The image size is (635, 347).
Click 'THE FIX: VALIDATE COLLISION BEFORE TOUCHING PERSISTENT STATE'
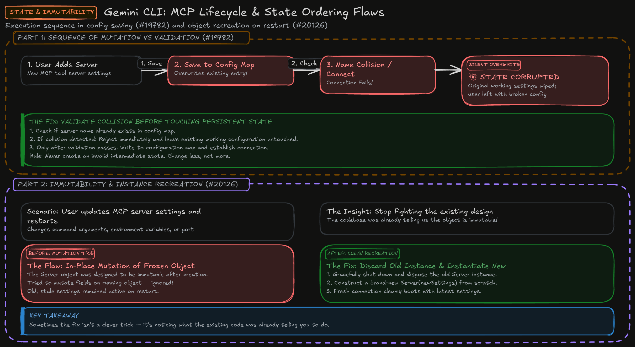pyautogui.click(x=151, y=122)
